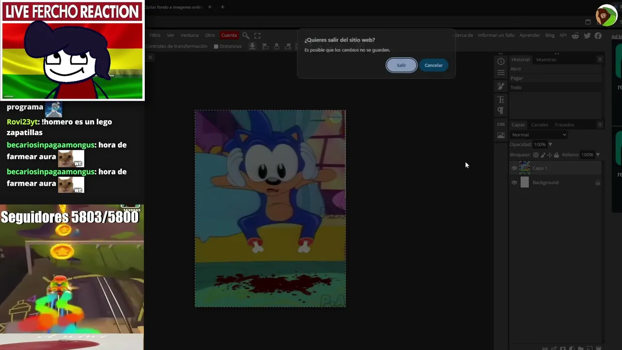Click the Informar un fallo link
This screenshot has height=350, width=622.
coord(496,35)
